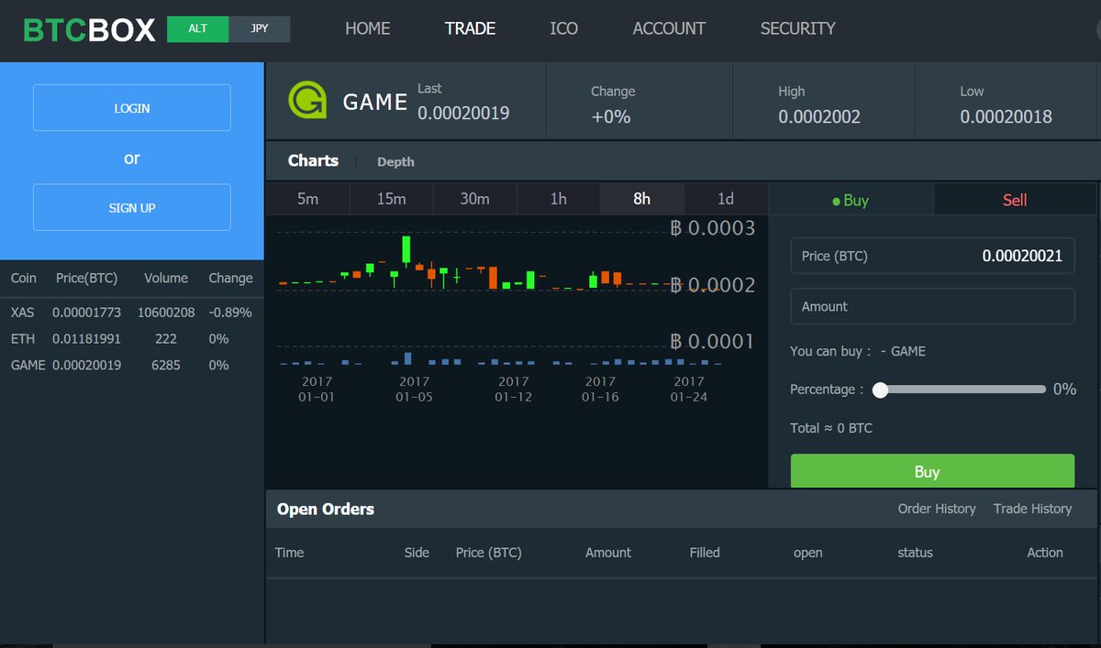Set chart interval to 5m
The height and width of the screenshot is (648, 1101).
pos(307,199)
